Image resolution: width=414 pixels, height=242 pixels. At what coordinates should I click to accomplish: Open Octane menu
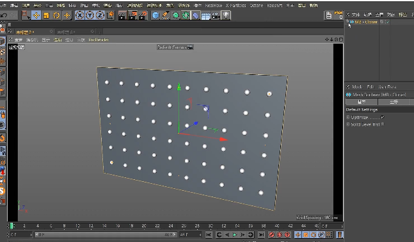tap(256, 5)
